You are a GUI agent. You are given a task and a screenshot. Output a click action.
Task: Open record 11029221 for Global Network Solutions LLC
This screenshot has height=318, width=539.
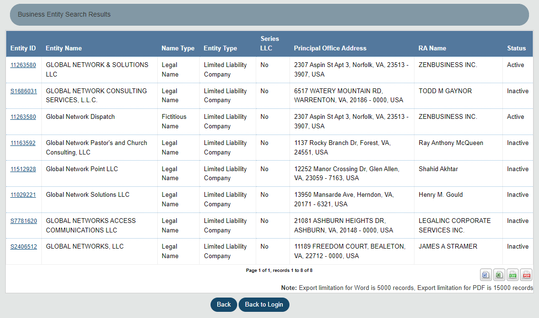pyautogui.click(x=23, y=194)
